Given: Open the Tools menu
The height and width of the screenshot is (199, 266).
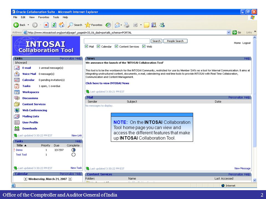Looking at the screenshot, I should (56, 17).
